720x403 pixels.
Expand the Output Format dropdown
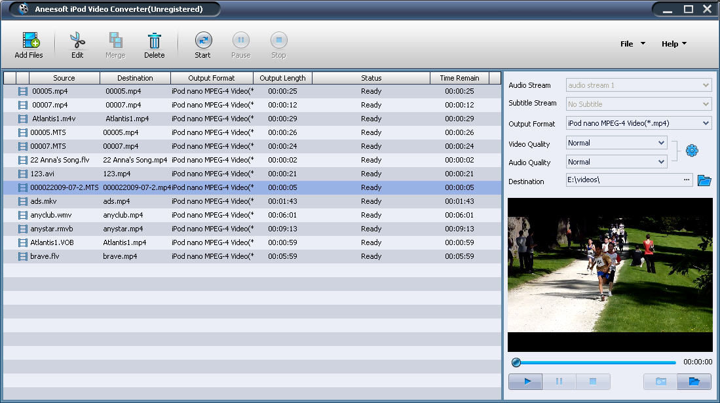tap(705, 123)
